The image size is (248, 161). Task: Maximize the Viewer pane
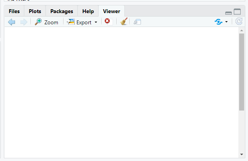237,12
